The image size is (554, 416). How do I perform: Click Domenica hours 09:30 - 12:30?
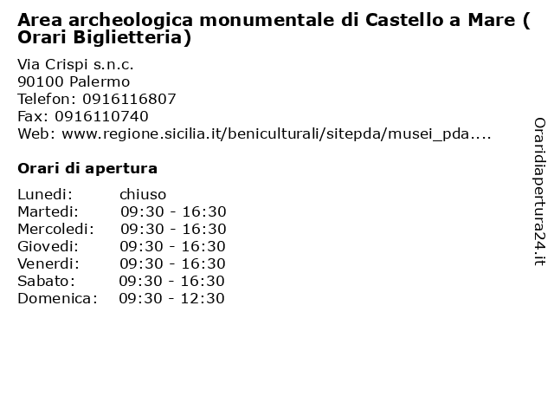coord(171,298)
